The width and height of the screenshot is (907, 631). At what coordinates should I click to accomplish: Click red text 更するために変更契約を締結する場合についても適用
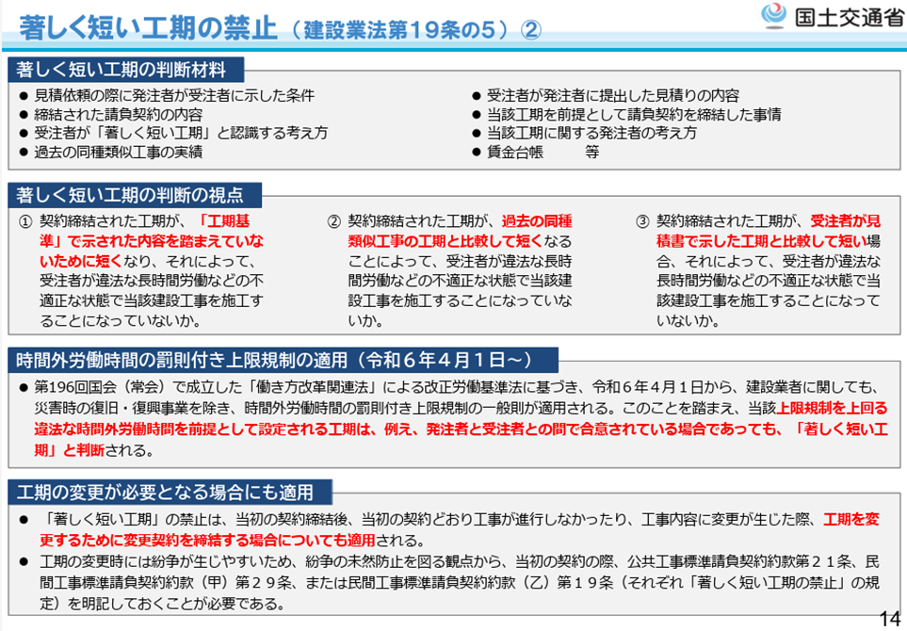tap(207, 541)
